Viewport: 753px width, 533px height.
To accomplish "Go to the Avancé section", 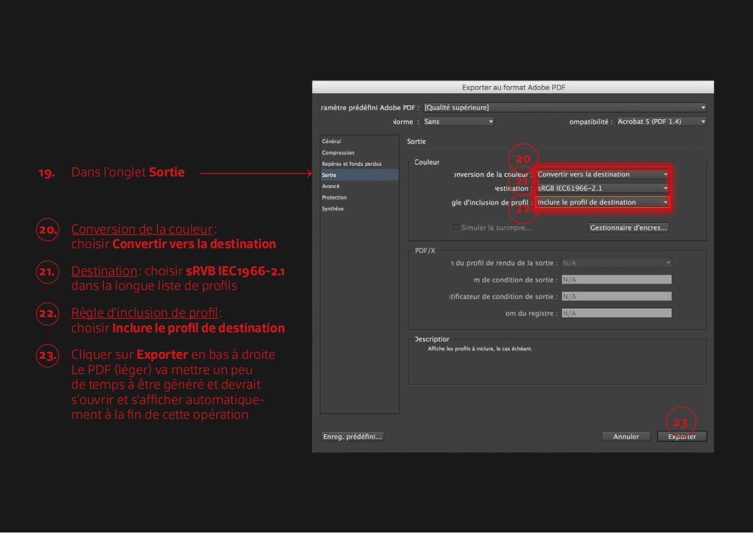I will [x=331, y=186].
